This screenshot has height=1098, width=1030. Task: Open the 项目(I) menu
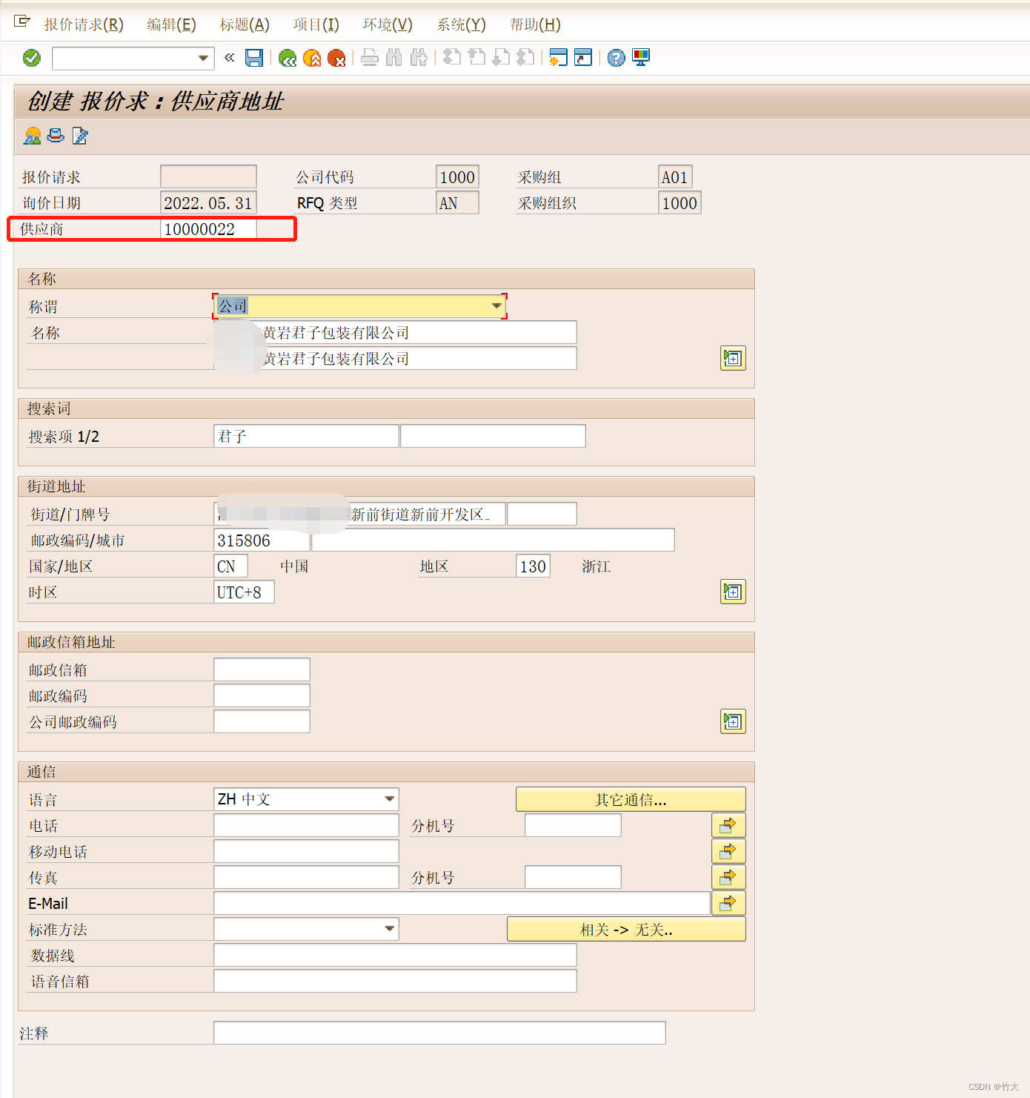point(316,24)
